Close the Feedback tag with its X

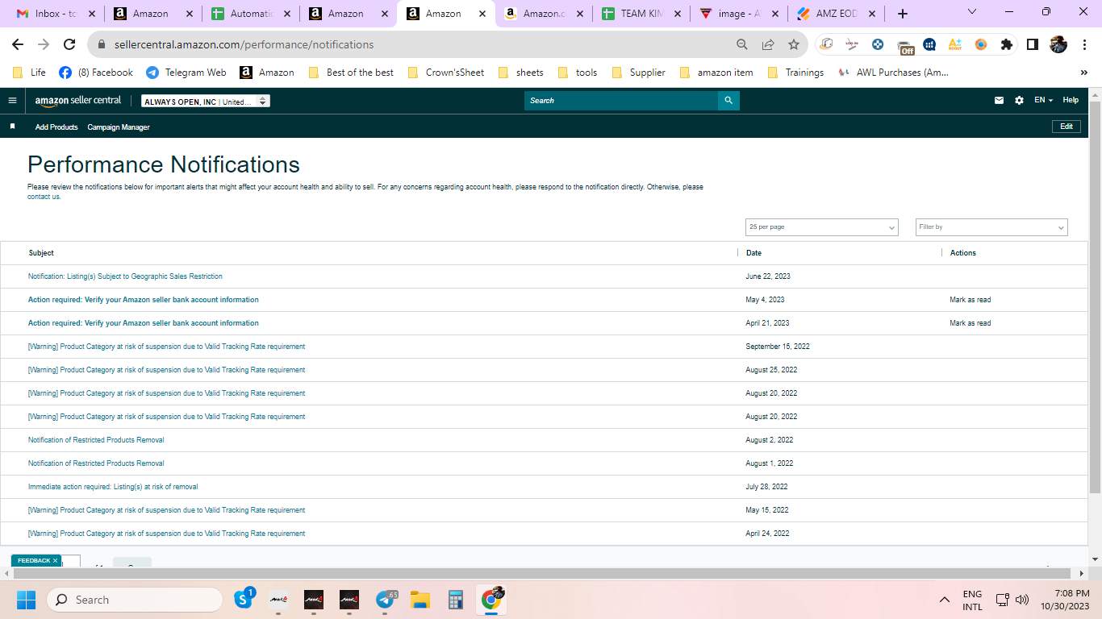(x=56, y=560)
